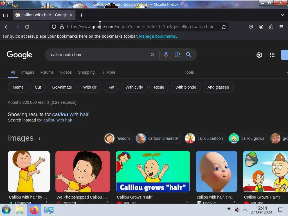Show desktop via taskbar corner button
288x216 pixels.
(281, 210)
